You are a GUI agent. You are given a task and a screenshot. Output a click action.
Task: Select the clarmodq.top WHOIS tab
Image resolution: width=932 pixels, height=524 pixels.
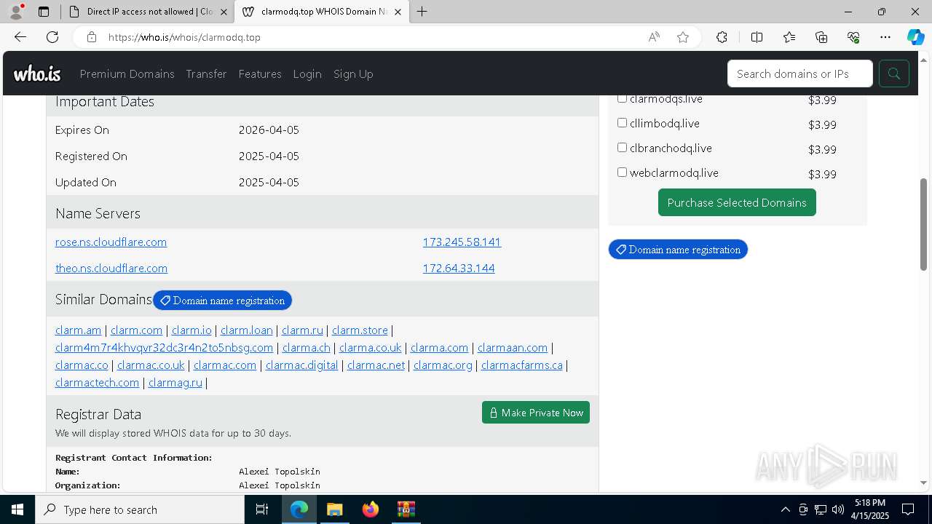pyautogui.click(x=321, y=12)
